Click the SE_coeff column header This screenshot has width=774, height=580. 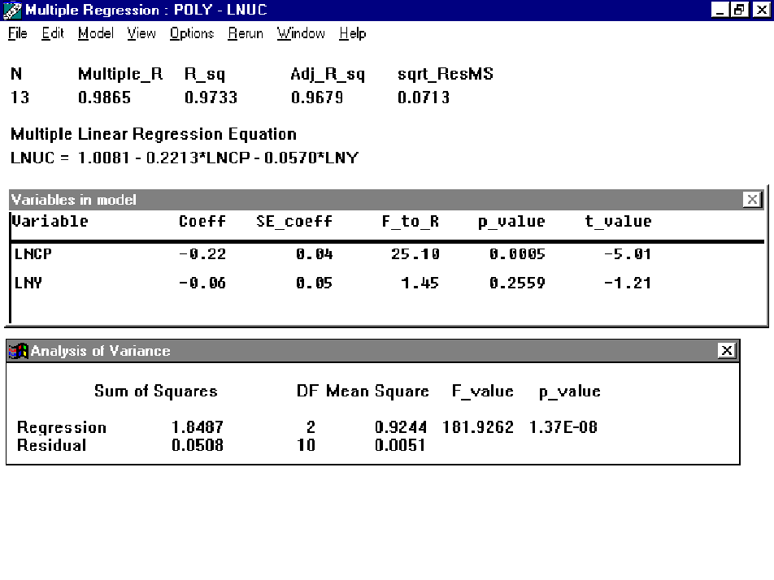coord(294,222)
